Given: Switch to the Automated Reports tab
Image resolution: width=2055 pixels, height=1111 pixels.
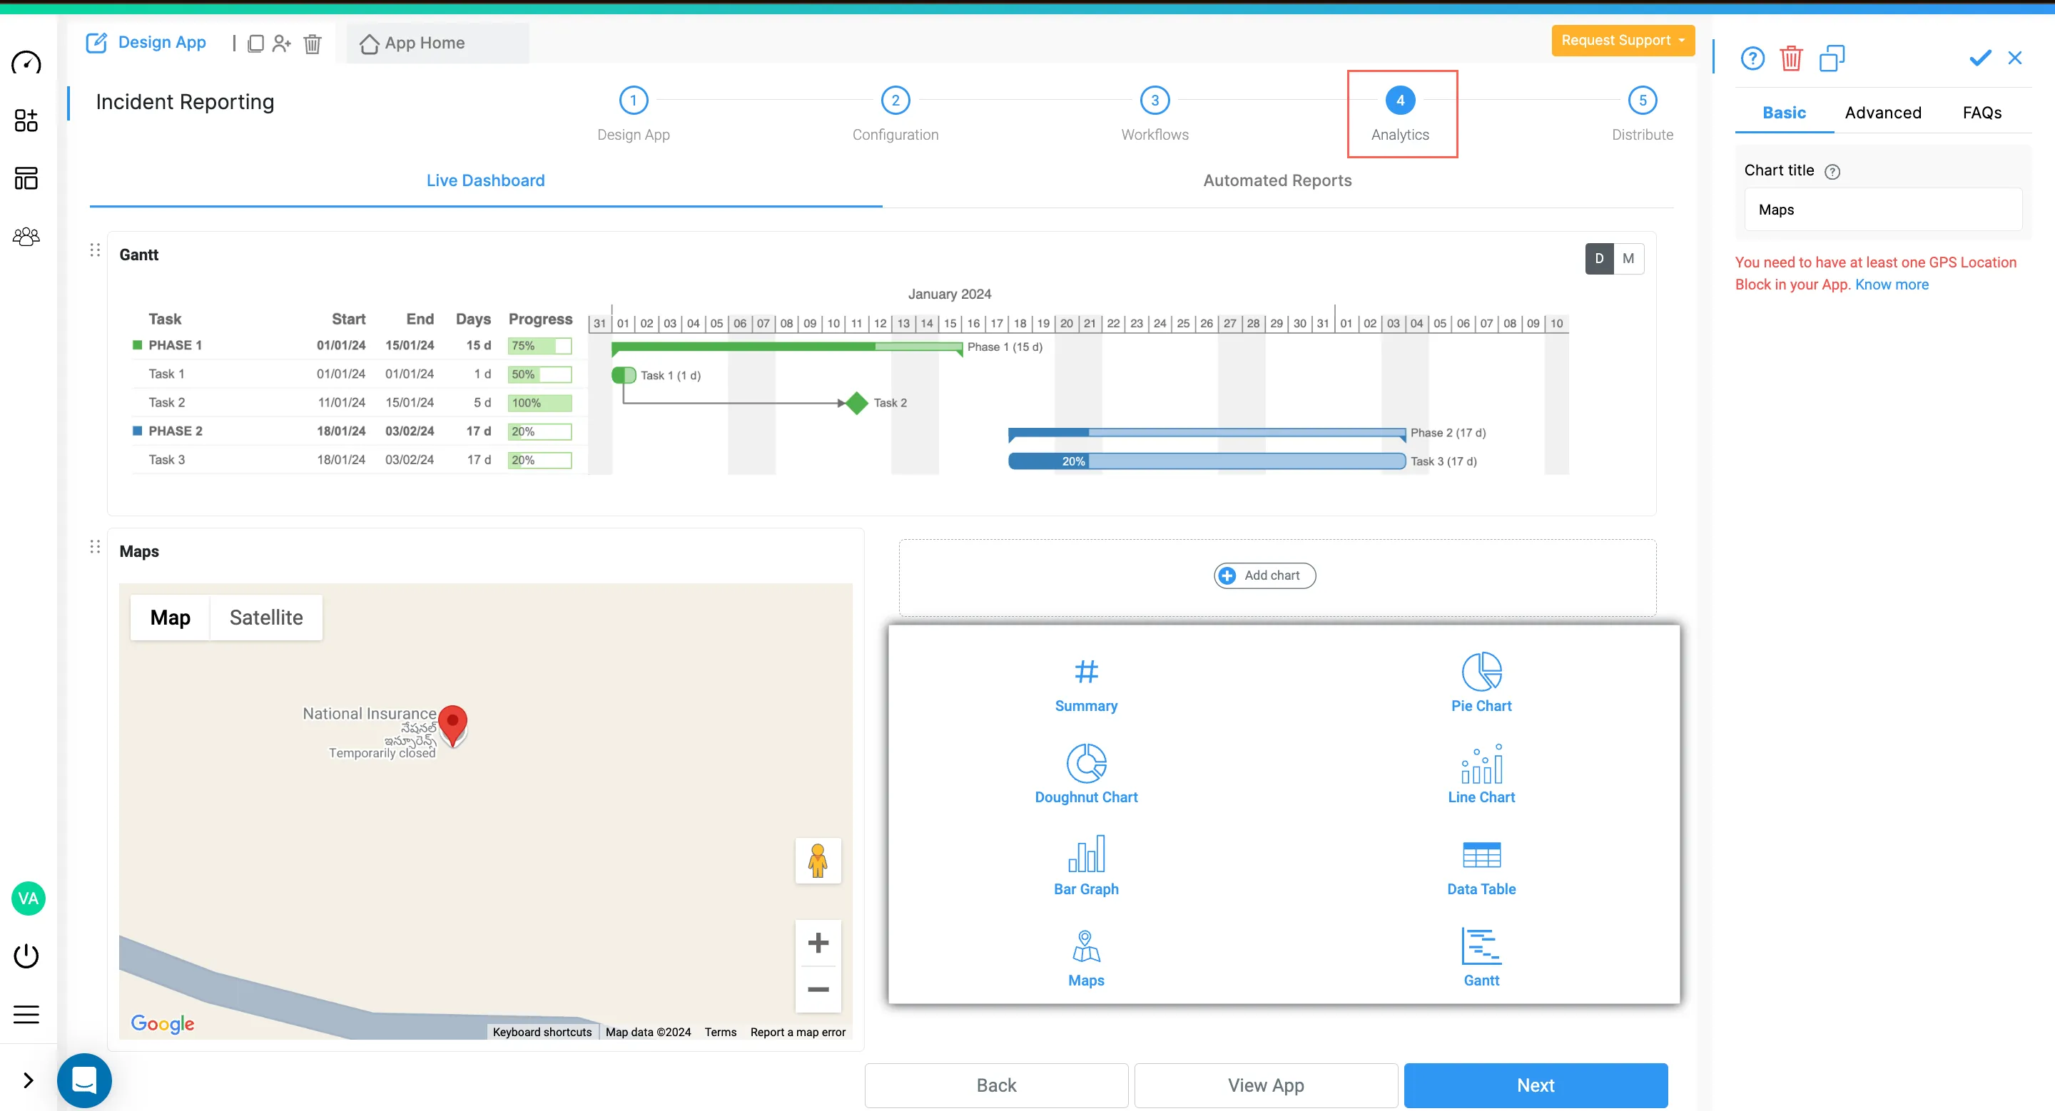Looking at the screenshot, I should [x=1277, y=180].
